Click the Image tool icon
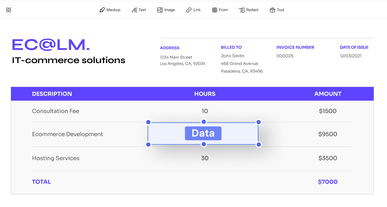387x207 pixels. point(160,10)
